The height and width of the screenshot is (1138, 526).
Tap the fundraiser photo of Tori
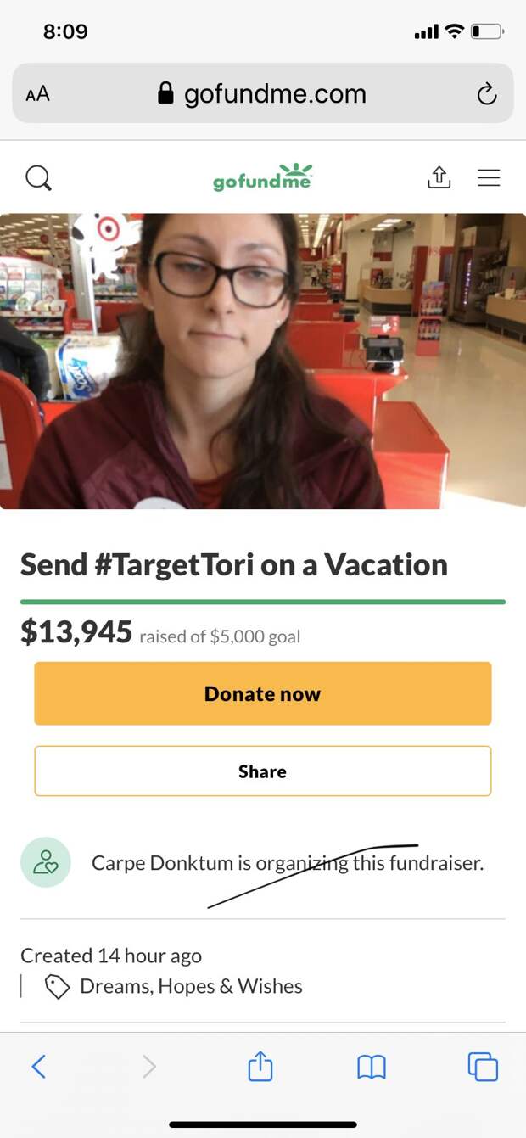263,361
